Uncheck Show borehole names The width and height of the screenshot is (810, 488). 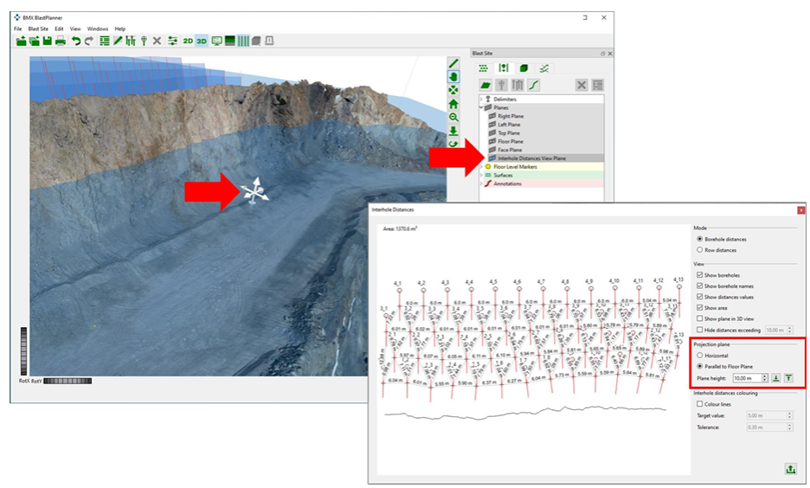700,286
